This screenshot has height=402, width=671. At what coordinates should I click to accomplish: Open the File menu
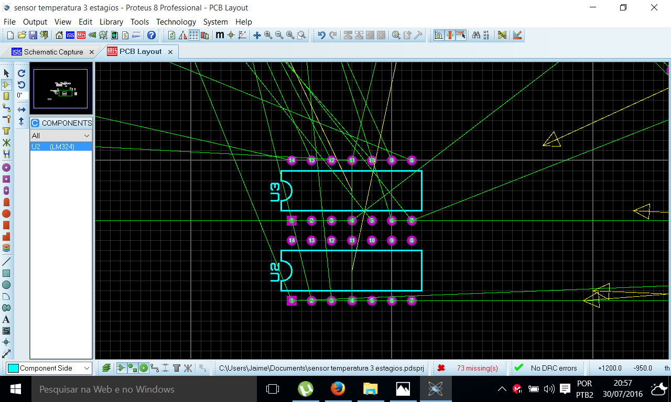click(9, 22)
